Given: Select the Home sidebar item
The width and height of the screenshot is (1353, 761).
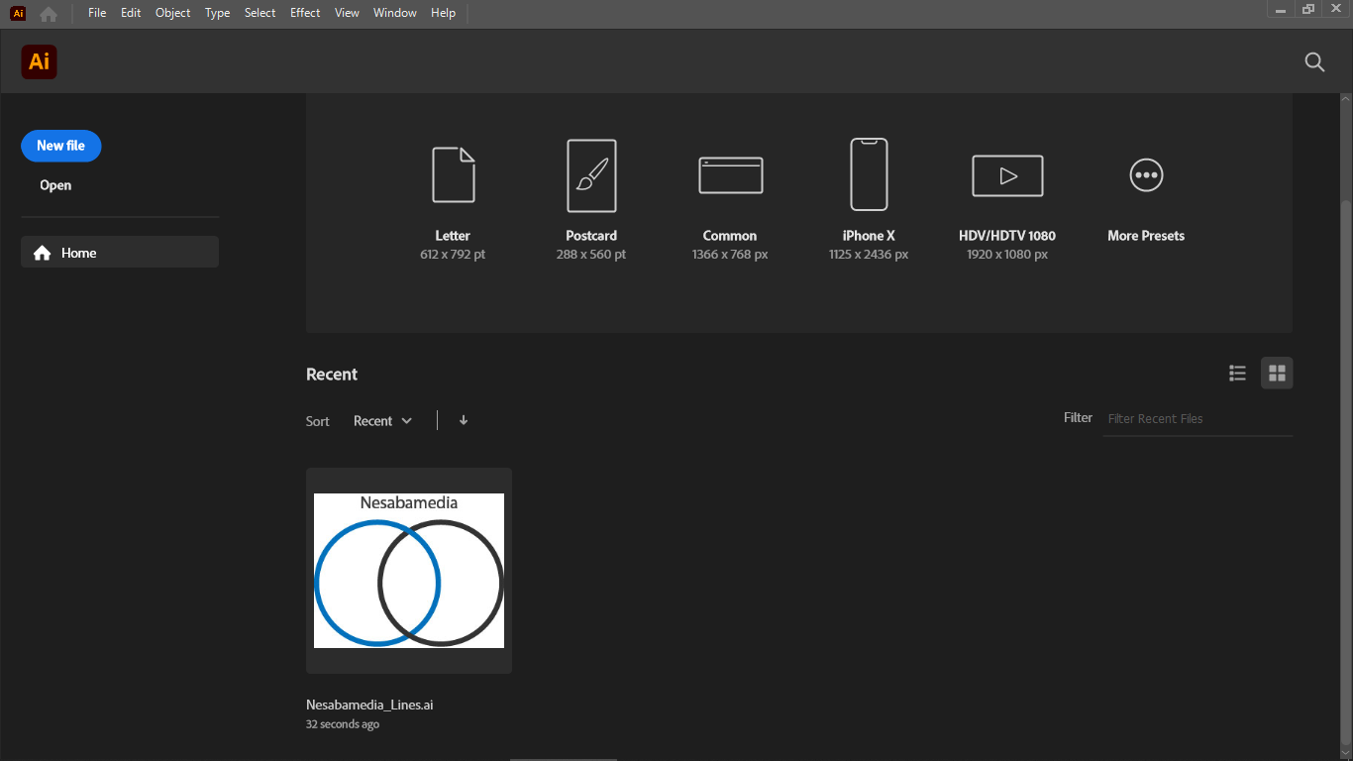Looking at the screenshot, I should point(120,253).
